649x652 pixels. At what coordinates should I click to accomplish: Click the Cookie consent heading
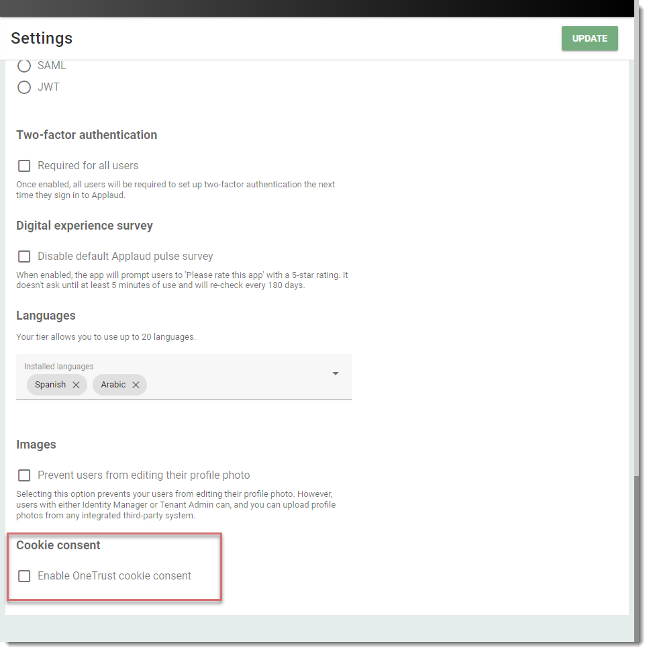pyautogui.click(x=58, y=545)
